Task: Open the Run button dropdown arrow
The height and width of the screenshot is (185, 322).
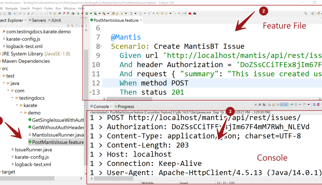Action: 91,13
